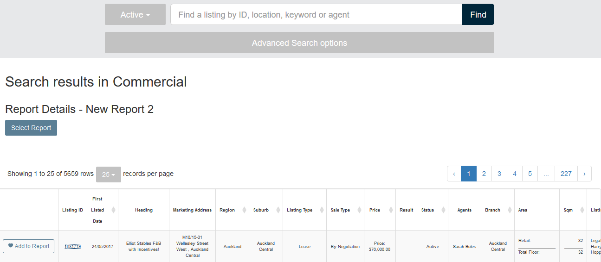Expand Advanced Search options
Screen dimensions: 601x262
(299, 43)
